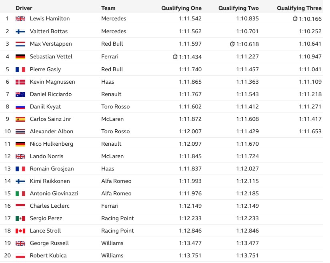Click the Qualifying Three column header
The width and height of the screenshot is (330, 263).
pyautogui.click(x=299, y=8)
